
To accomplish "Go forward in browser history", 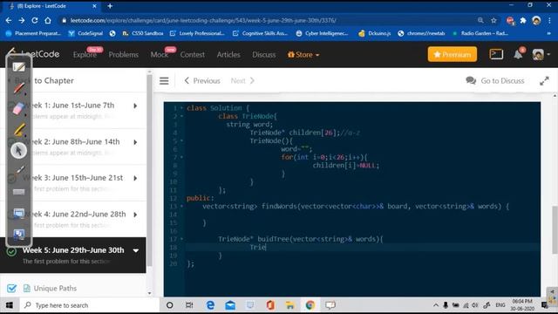I will 22,21.
